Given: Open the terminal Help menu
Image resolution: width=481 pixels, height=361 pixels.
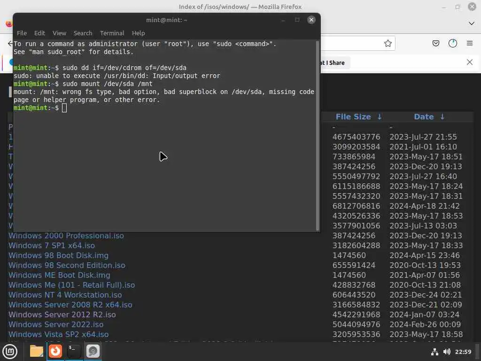Looking at the screenshot, I should click(139, 33).
